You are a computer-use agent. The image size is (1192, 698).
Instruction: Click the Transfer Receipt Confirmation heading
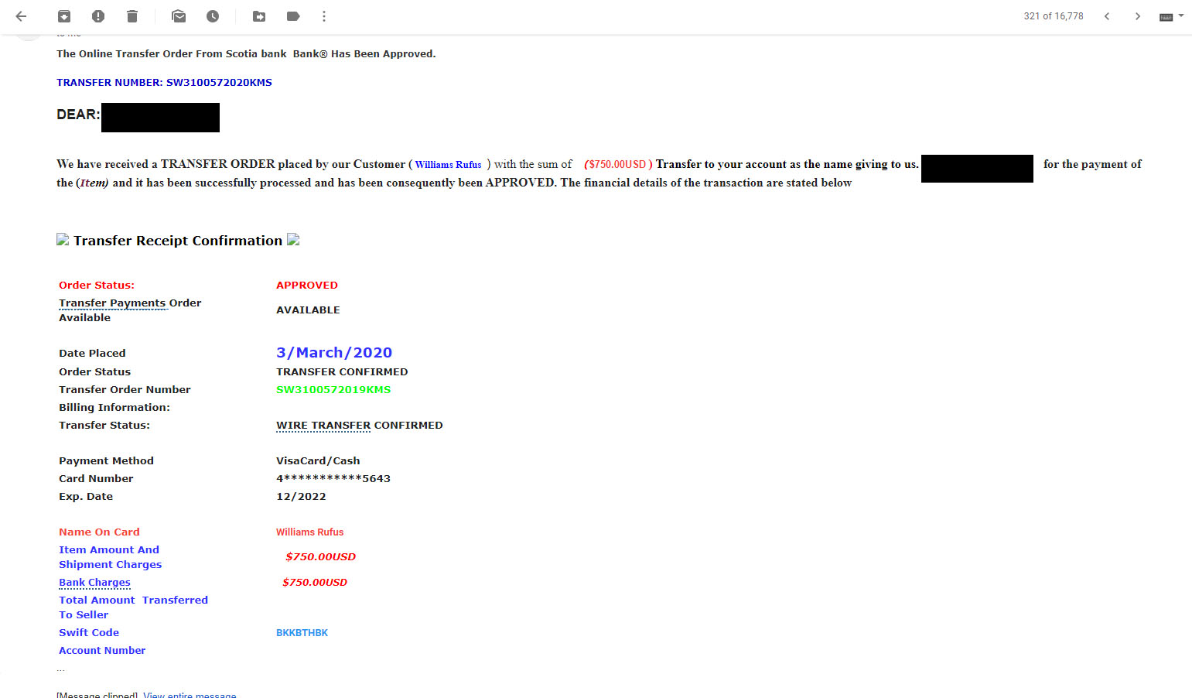pos(178,241)
